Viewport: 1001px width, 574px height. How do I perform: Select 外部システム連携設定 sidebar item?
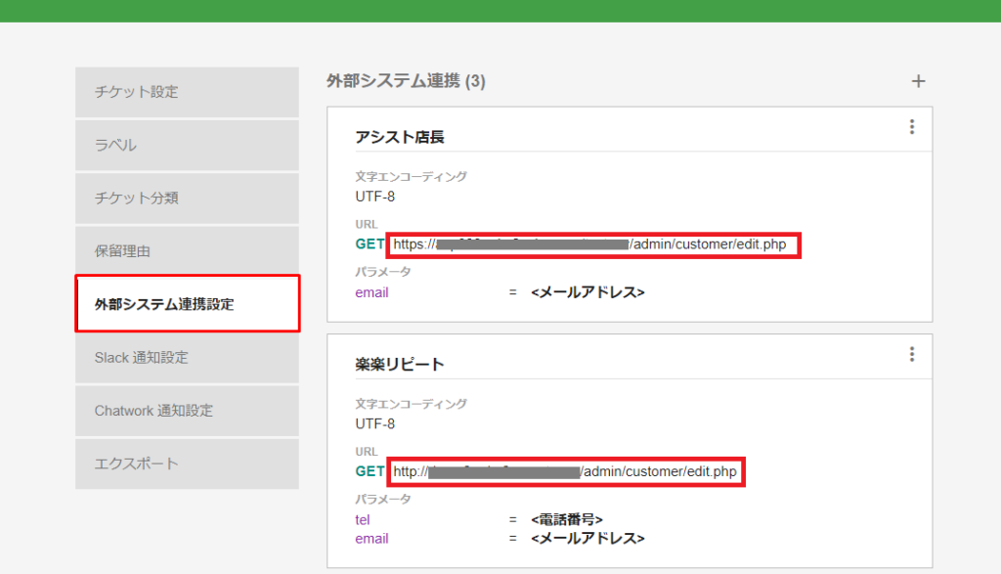click(187, 304)
